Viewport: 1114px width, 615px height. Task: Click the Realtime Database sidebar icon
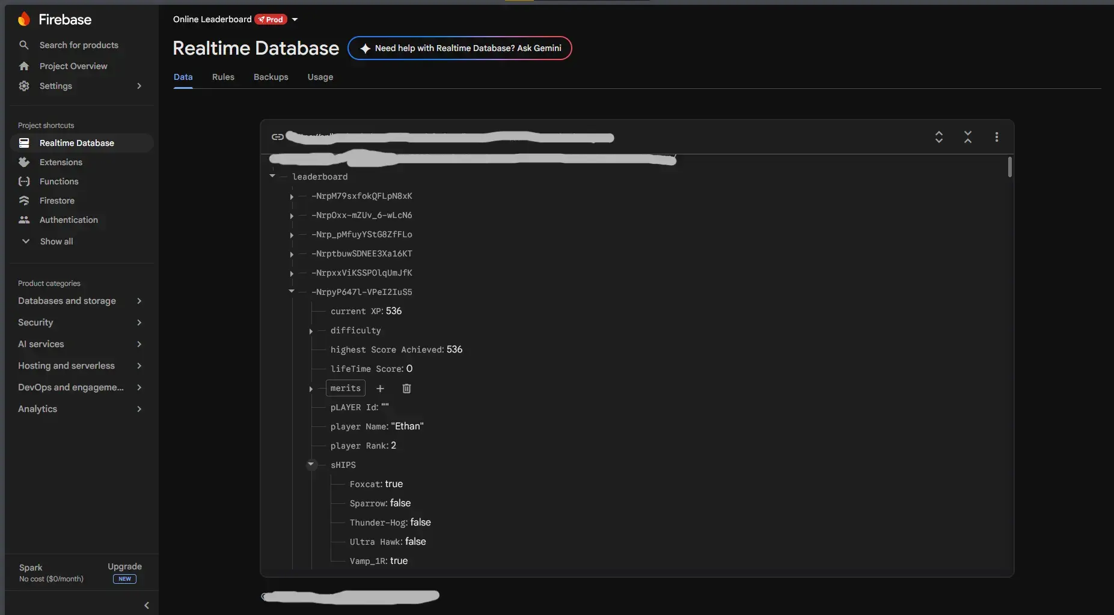[x=24, y=143]
